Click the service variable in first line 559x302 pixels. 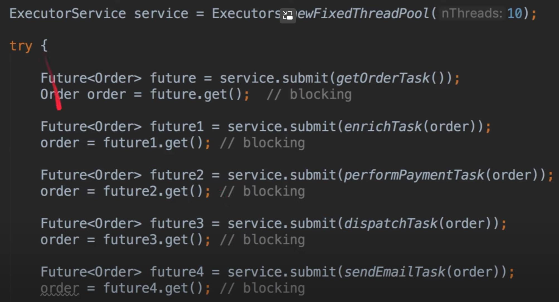[161, 13]
